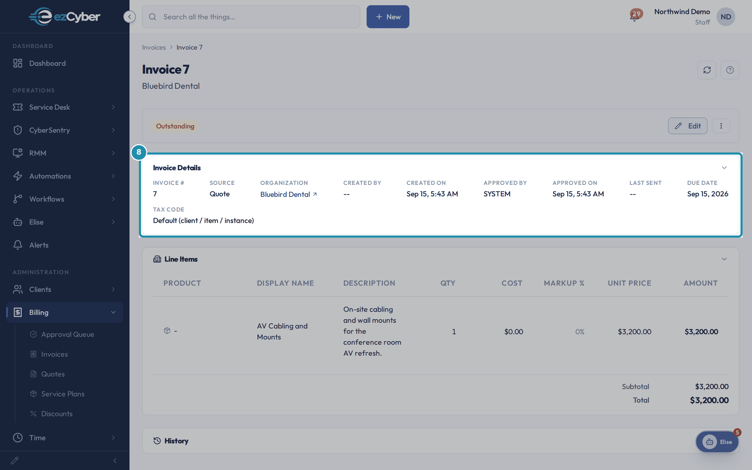752x470 pixels.
Task: Click the Edit invoice button
Action: [x=687, y=126]
